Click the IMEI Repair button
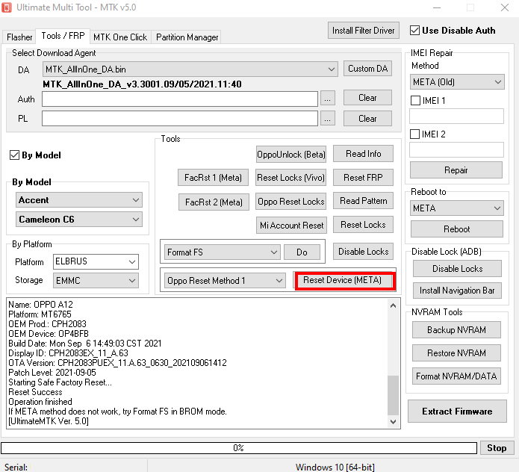The height and width of the screenshot is (472, 519). (456, 170)
